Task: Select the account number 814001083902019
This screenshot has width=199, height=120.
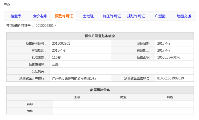Action: [x=170, y=78]
